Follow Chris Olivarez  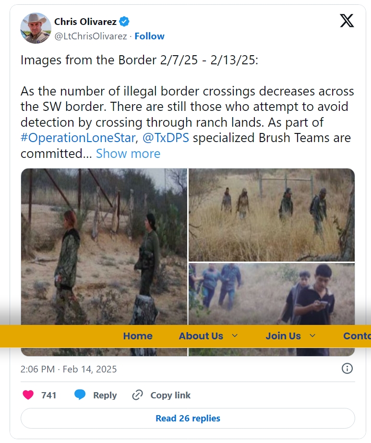(149, 36)
